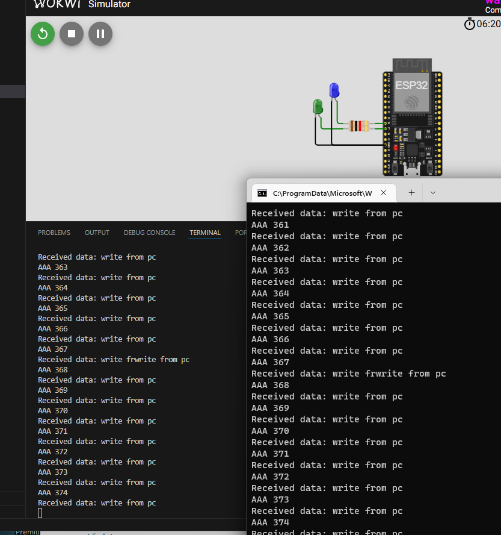Switch to the DEBUG CONSOLE tab
Screen dimensions: 501x535
(149, 233)
